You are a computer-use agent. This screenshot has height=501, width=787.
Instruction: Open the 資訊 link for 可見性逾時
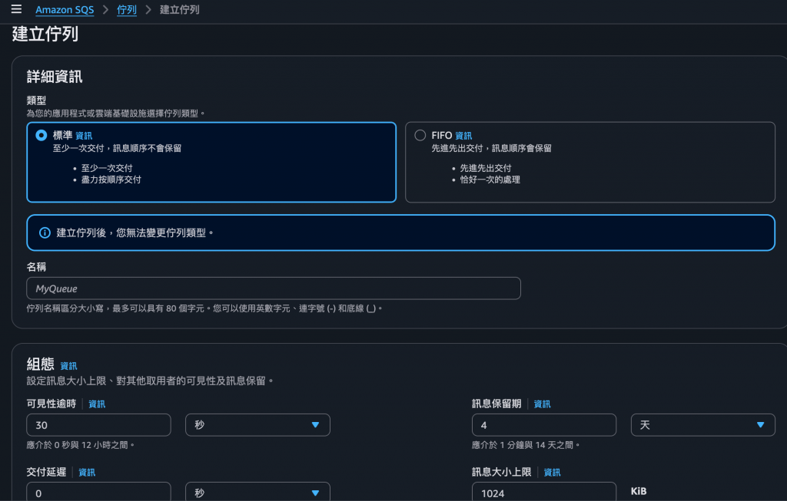pos(97,404)
